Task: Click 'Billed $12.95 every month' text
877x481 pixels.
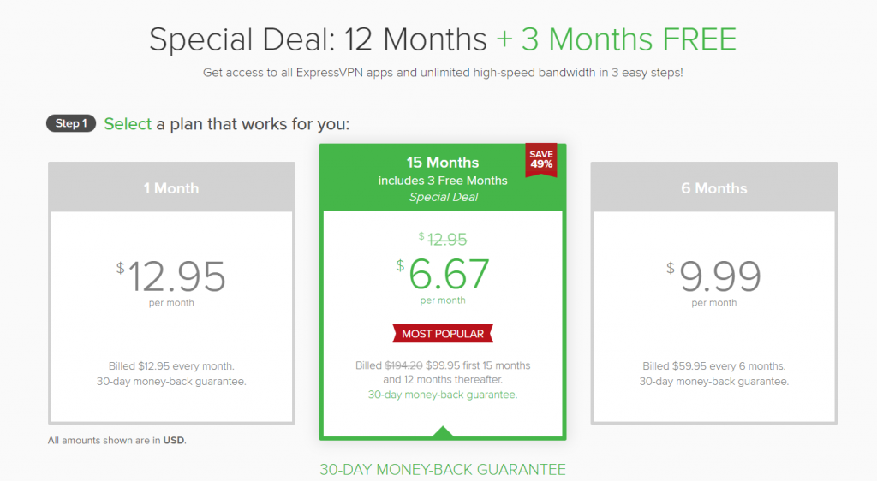Action: point(171,366)
